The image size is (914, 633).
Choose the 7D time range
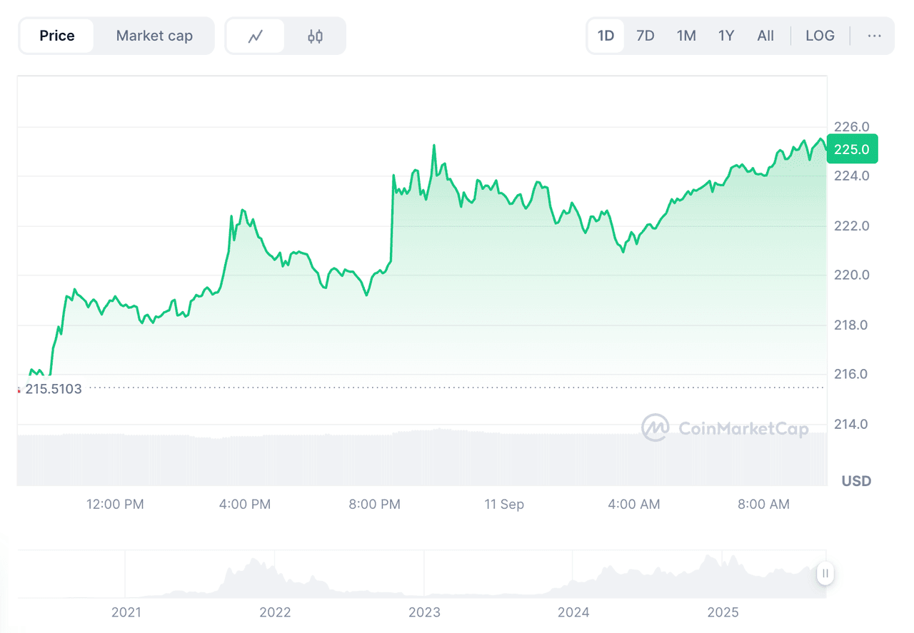click(x=645, y=36)
